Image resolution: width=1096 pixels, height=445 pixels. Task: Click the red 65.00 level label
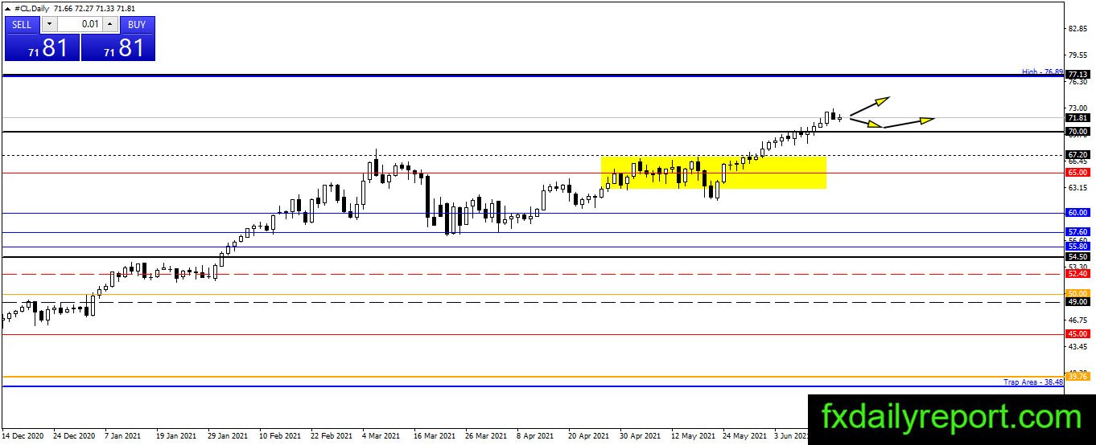tap(1077, 172)
